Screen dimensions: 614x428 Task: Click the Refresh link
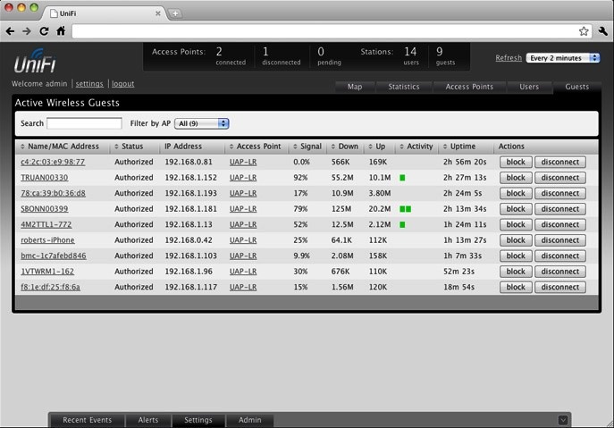tap(509, 58)
